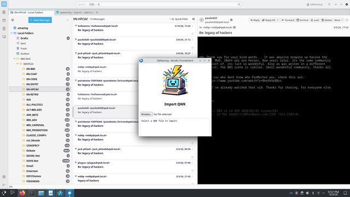Show hidden system tray icons
This screenshot has width=350, height=197.
[323, 193]
